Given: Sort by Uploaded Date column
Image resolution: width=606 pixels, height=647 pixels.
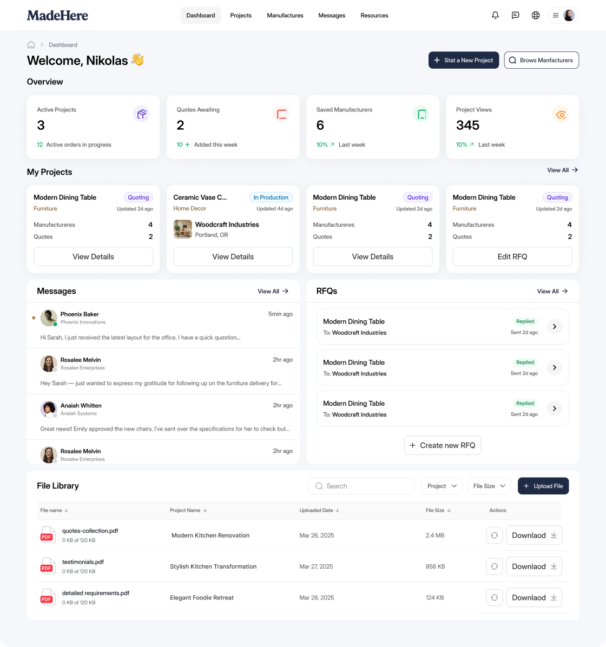Looking at the screenshot, I should [x=320, y=511].
